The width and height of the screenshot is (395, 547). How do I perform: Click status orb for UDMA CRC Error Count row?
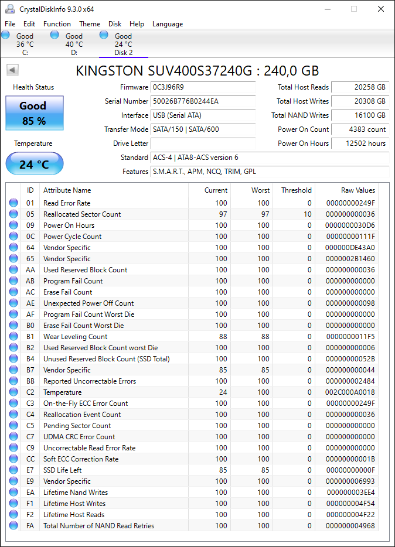[13, 436]
